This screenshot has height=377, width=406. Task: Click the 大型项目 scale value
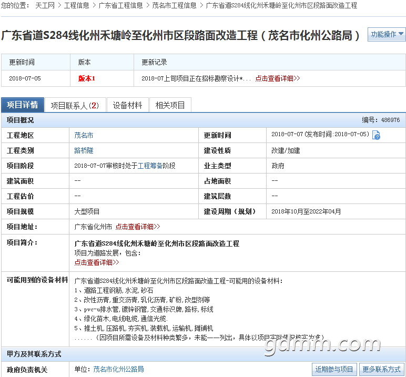[x=87, y=211]
